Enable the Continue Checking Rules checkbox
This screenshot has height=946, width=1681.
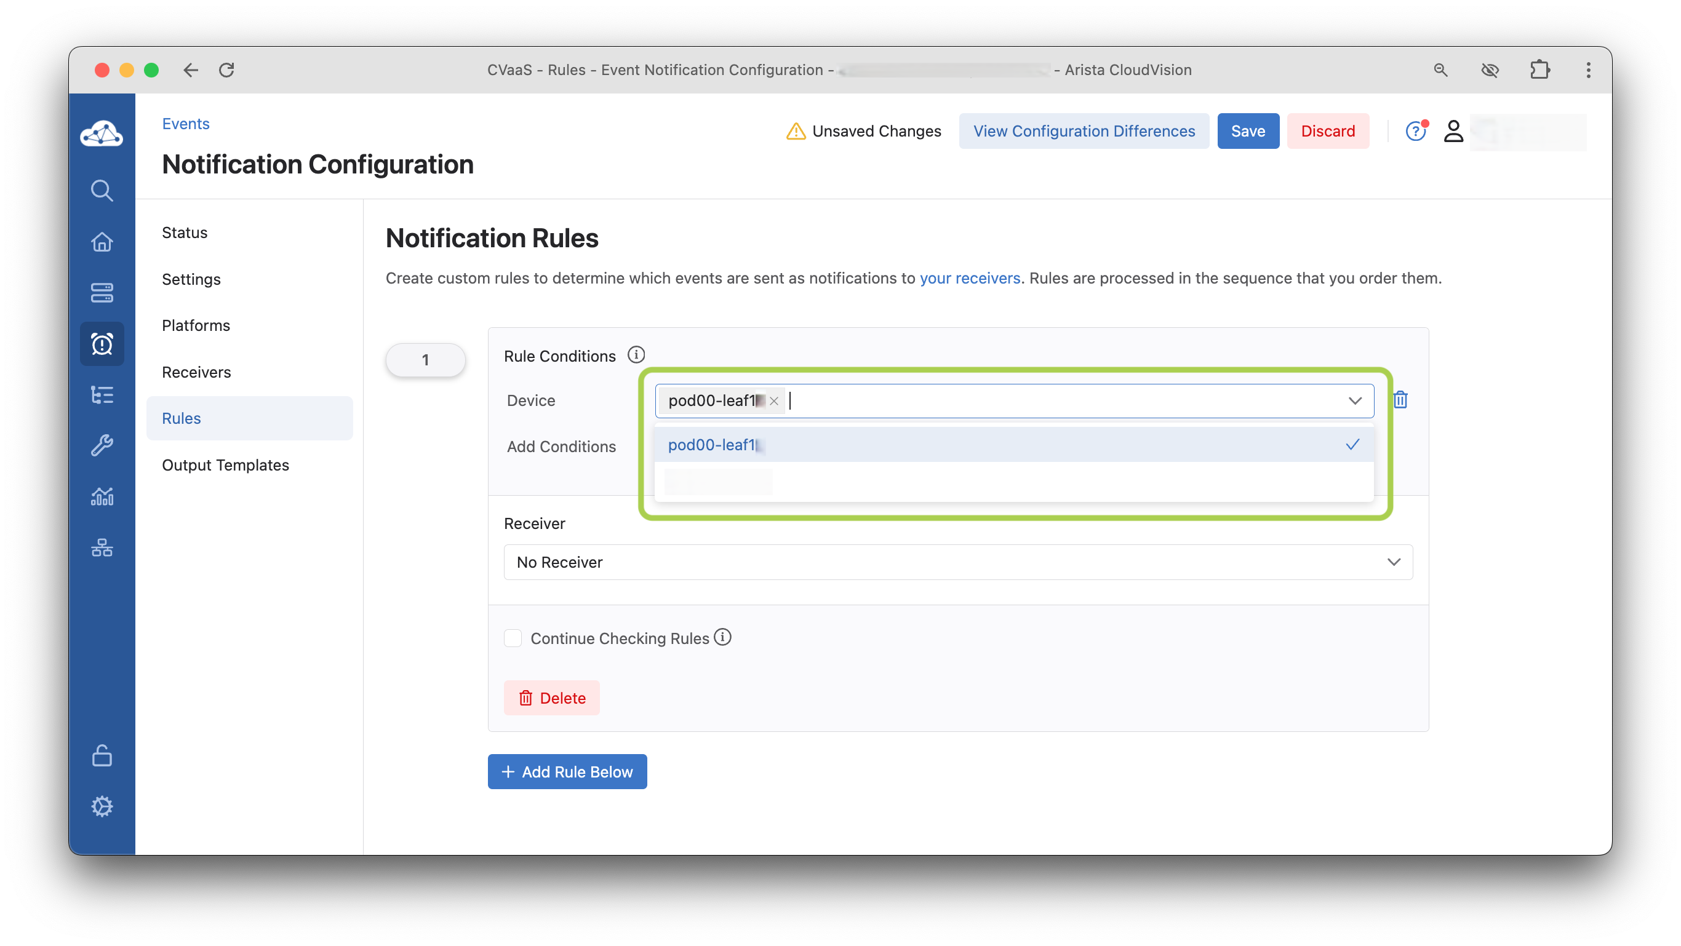(x=513, y=638)
